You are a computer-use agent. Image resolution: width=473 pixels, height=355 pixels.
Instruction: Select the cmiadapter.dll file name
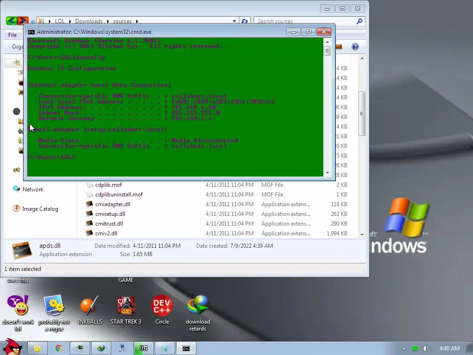[x=113, y=204]
